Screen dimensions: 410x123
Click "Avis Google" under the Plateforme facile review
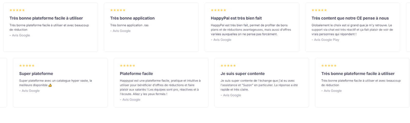131,100
